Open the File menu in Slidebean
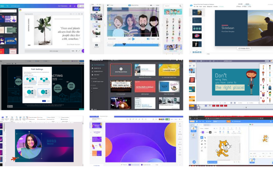This screenshot has height=170, width=273. point(194,7)
